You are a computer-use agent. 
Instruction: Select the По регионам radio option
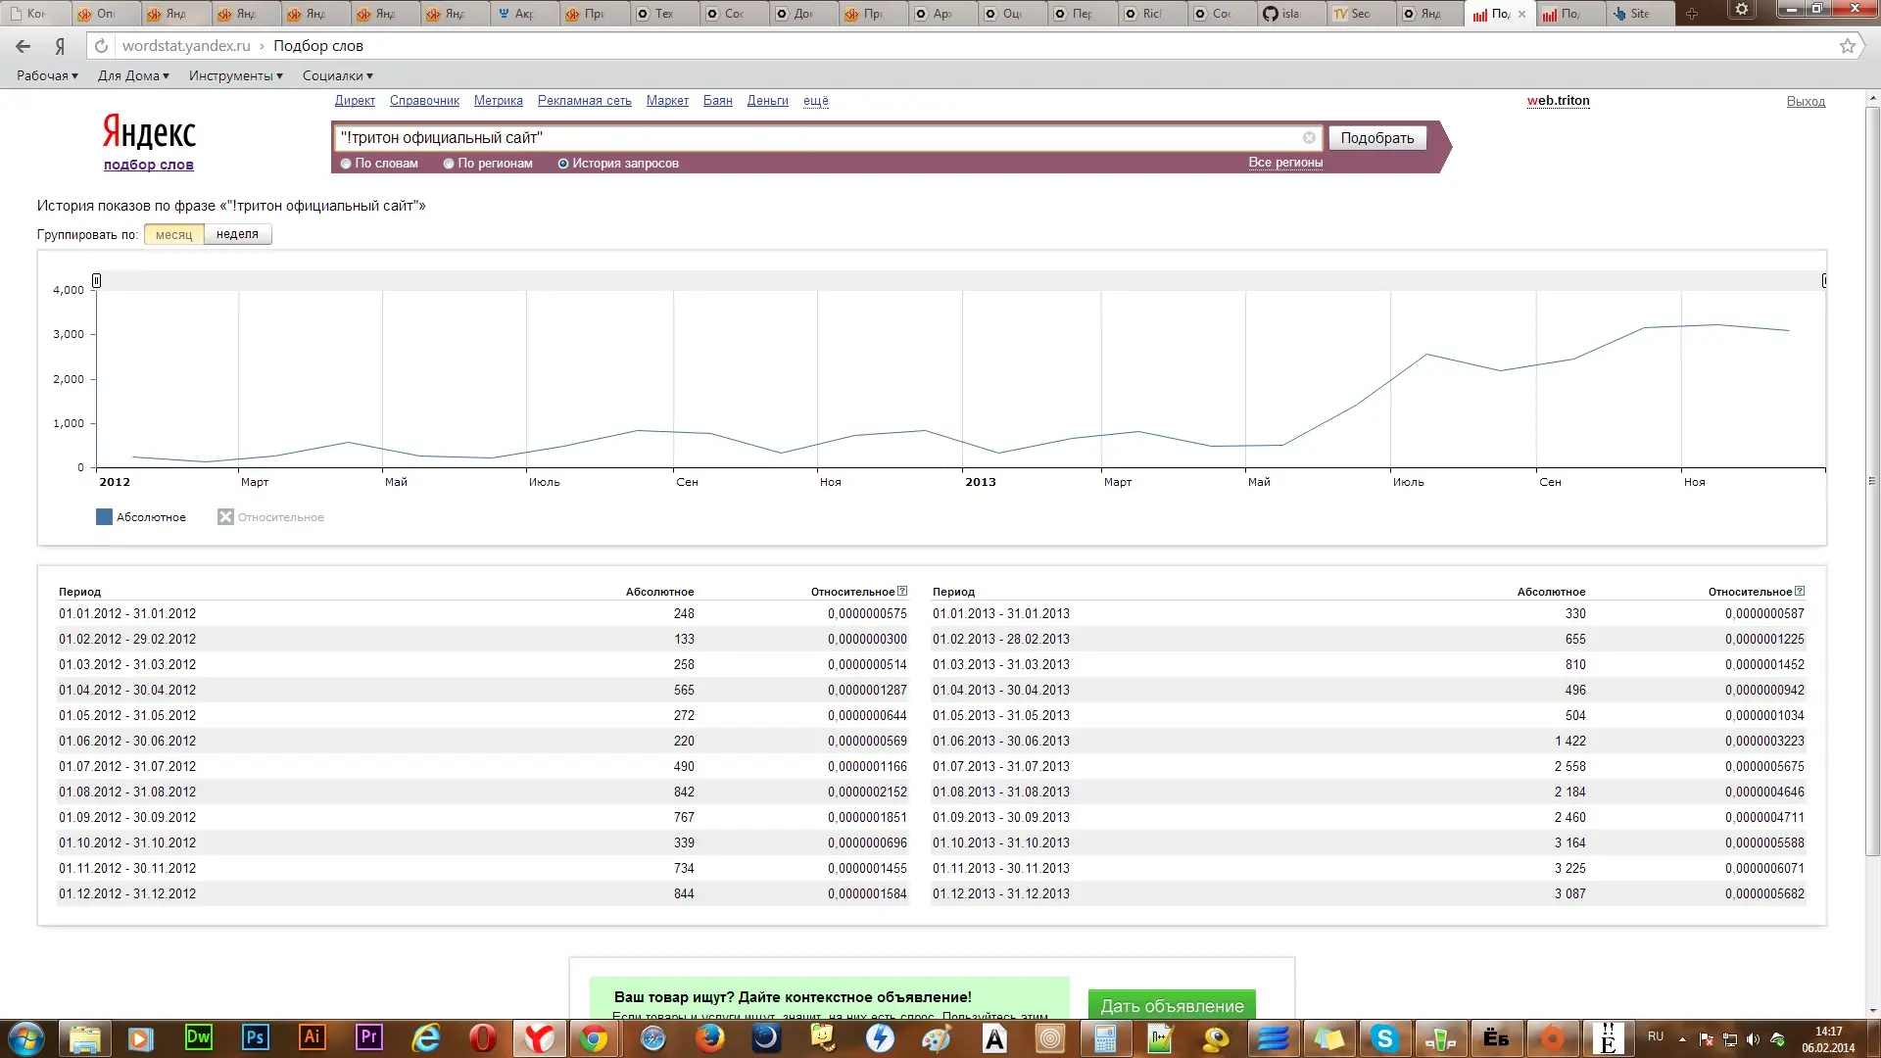(x=449, y=164)
